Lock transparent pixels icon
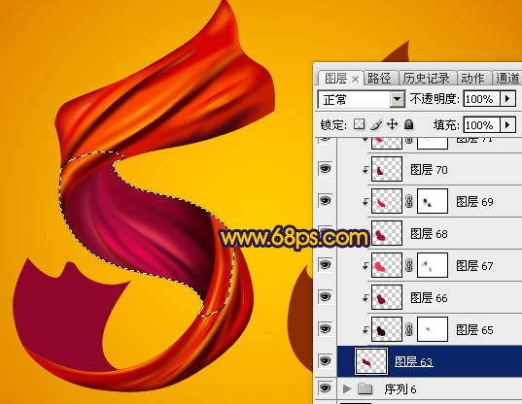The image size is (522, 404). pos(359,124)
